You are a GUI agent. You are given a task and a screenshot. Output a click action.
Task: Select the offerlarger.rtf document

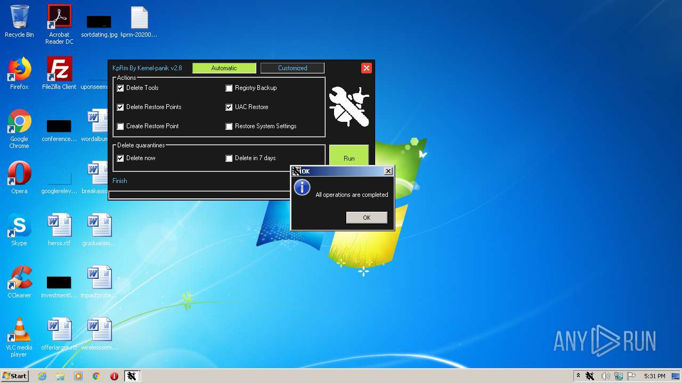coord(59,334)
